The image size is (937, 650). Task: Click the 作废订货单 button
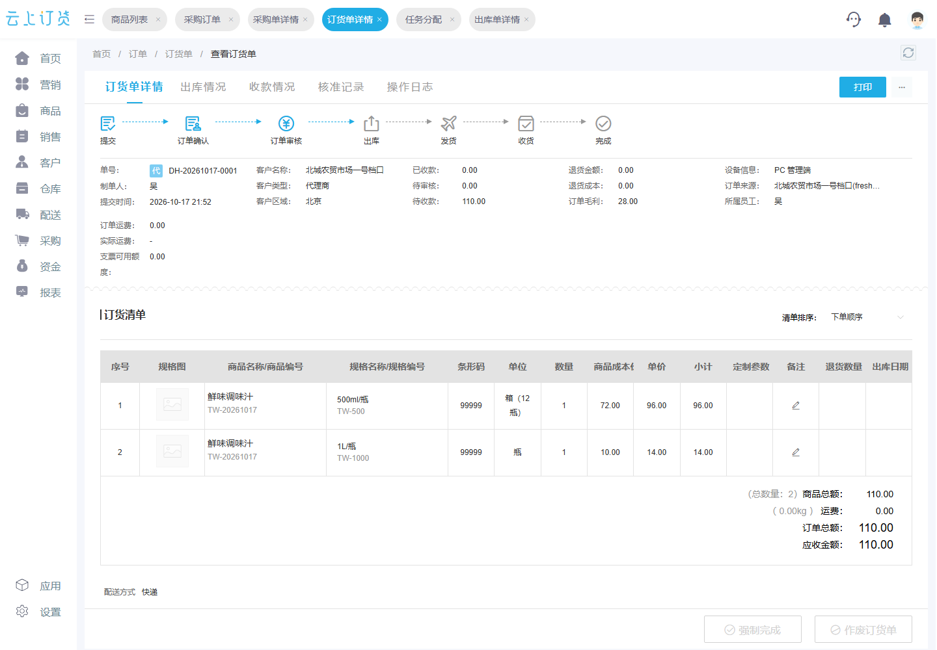tap(863, 630)
